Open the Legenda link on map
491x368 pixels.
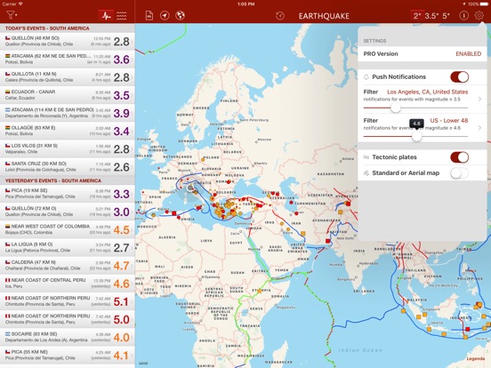tap(475, 358)
